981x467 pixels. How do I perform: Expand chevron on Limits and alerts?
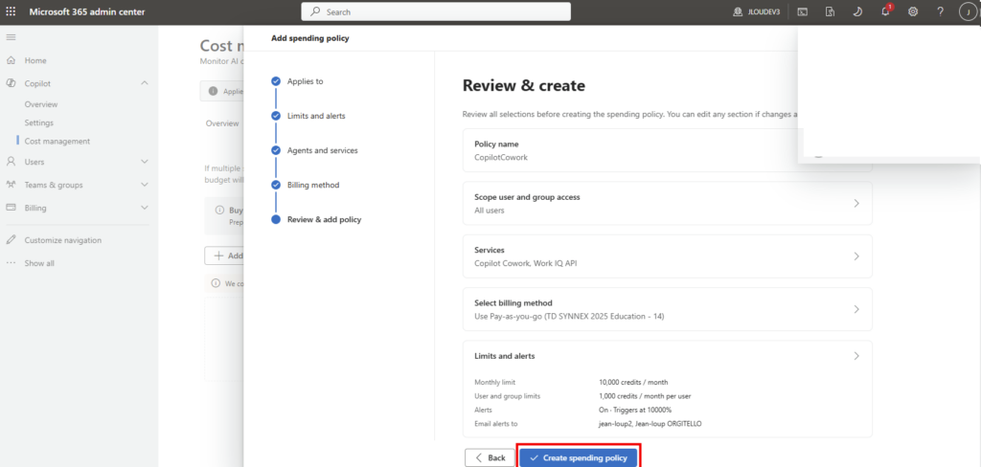point(856,356)
